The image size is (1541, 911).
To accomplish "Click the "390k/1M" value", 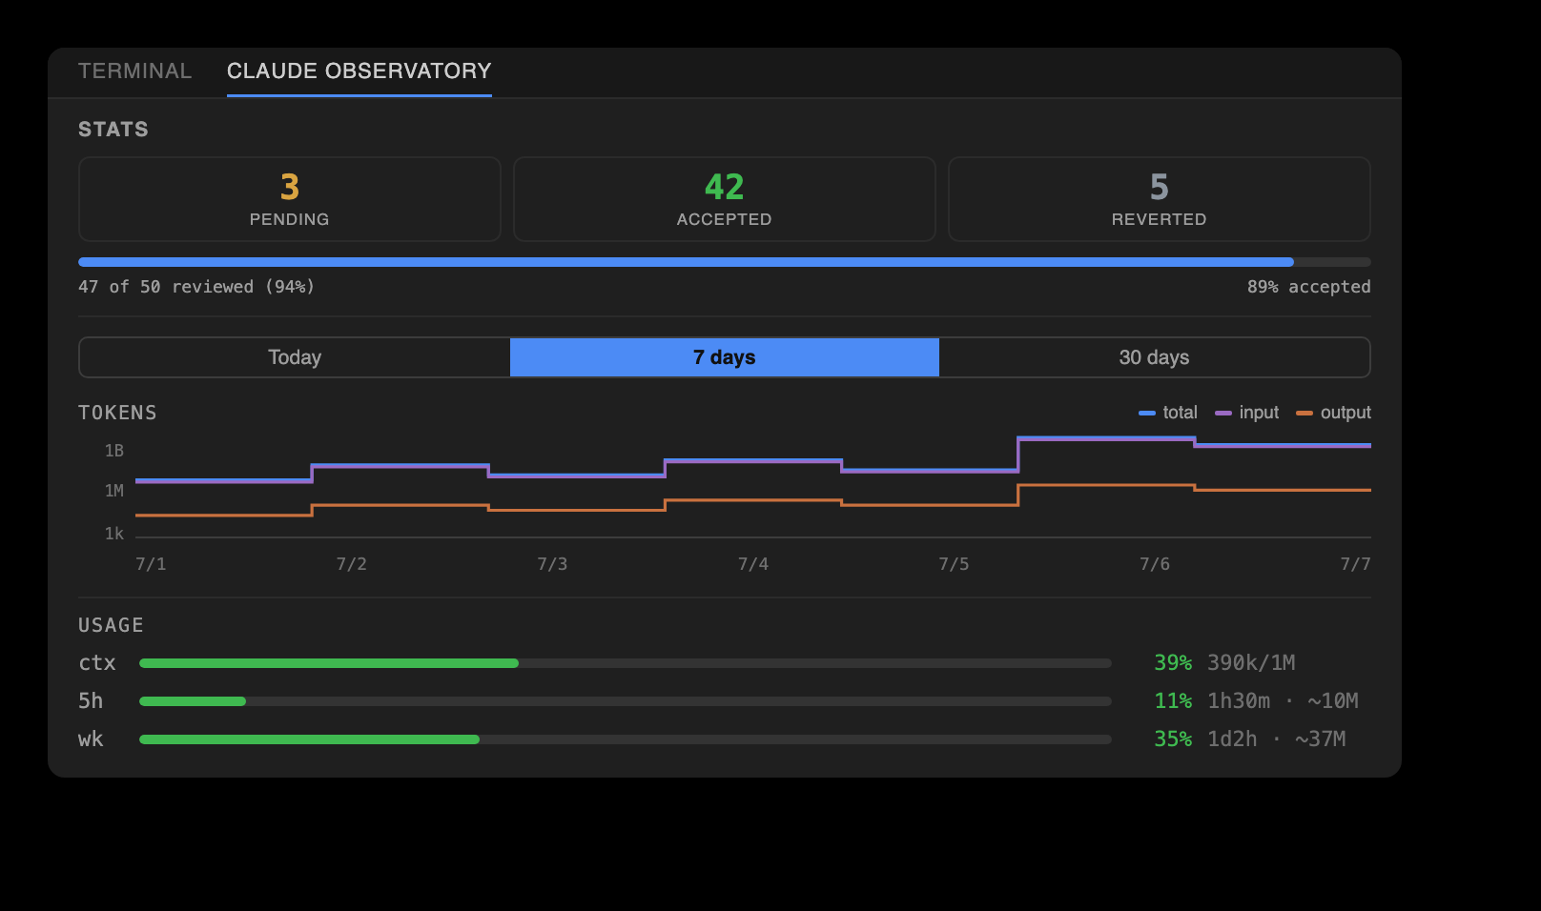I will (x=1251, y=663).
